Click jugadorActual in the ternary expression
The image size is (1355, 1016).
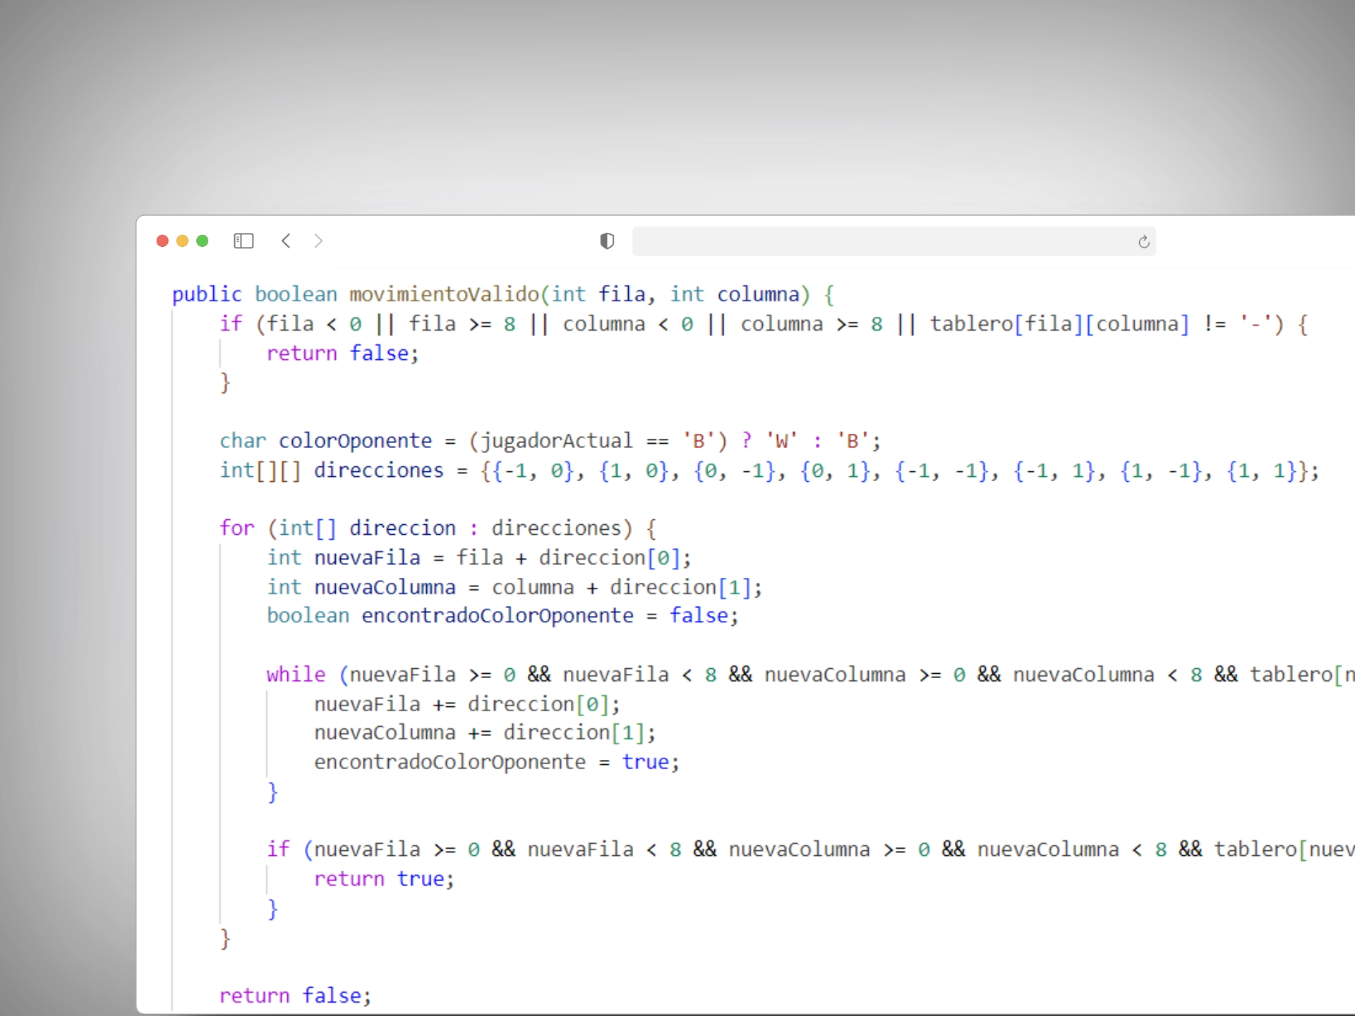click(557, 441)
